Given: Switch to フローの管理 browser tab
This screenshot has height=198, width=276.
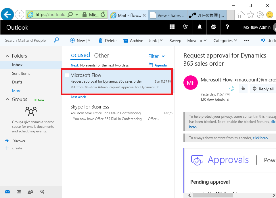Looking at the screenshot, I should [207, 15].
